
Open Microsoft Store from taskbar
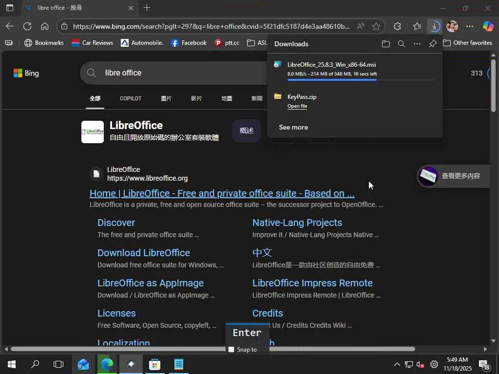click(154, 364)
